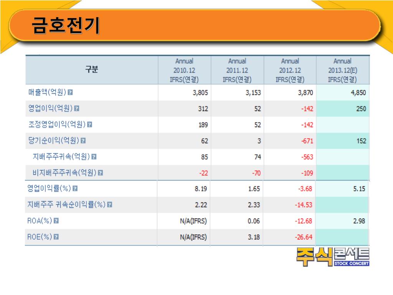The width and height of the screenshot is (393, 295).
Task: Select the -3.68 operating margin value
Action: (305, 189)
